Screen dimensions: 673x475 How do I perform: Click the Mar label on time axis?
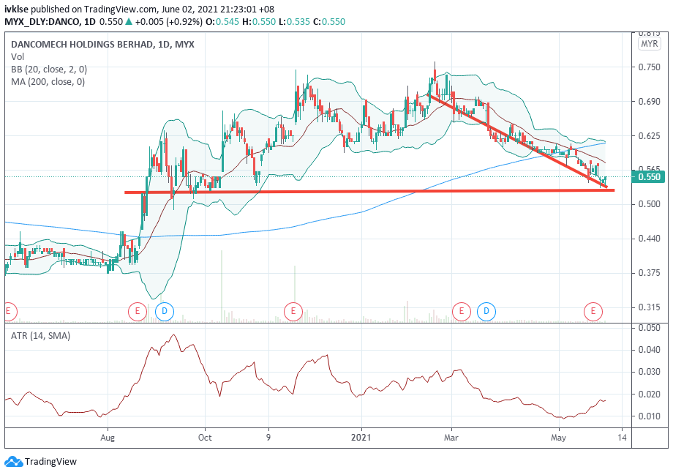451,438
